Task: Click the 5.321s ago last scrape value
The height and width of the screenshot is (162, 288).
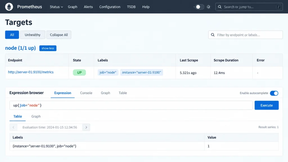Action: (188, 73)
